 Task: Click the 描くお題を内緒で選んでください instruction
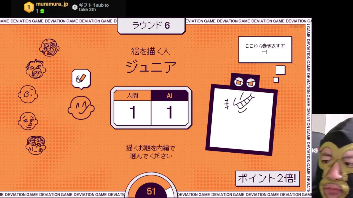point(151,152)
